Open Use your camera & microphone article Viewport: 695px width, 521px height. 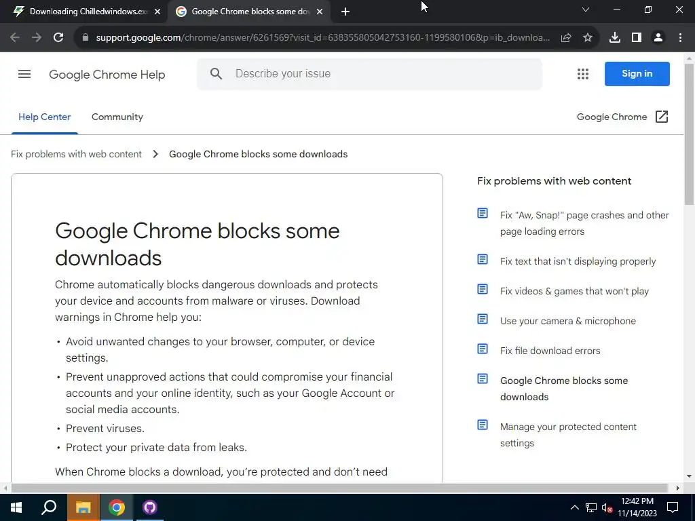click(568, 321)
